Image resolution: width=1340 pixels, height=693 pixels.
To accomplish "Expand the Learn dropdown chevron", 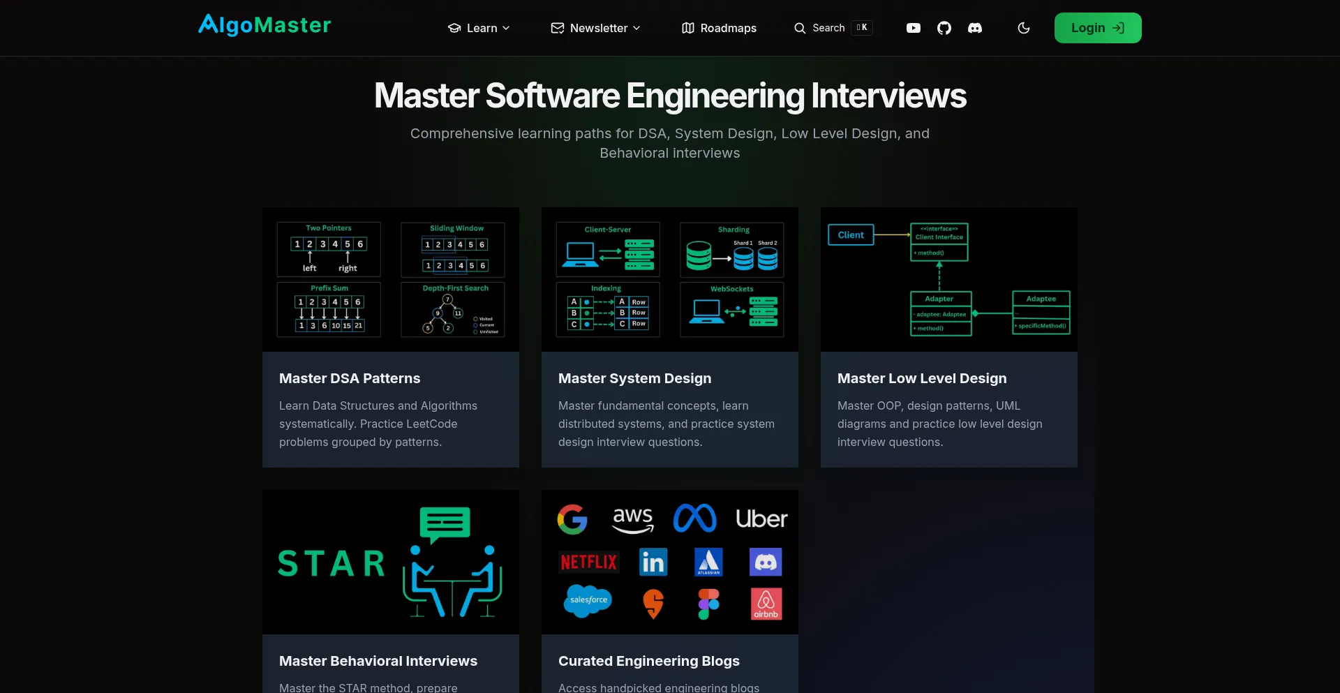I will (506, 28).
